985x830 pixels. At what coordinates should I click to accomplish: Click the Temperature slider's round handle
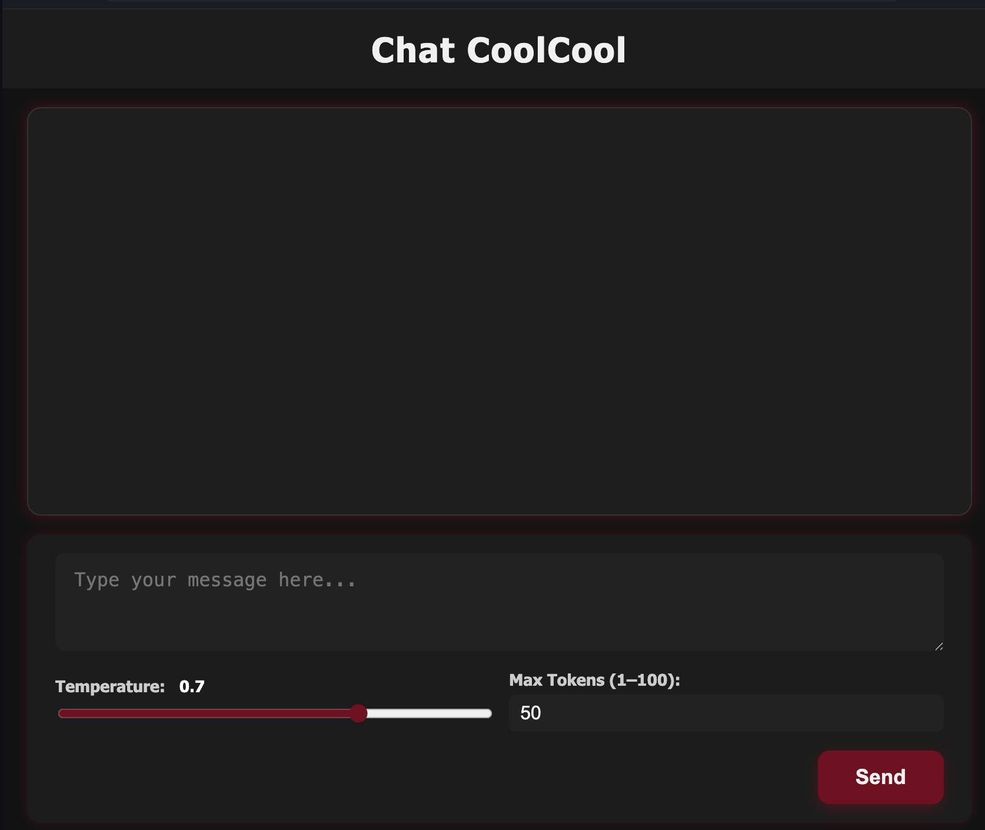tap(358, 713)
